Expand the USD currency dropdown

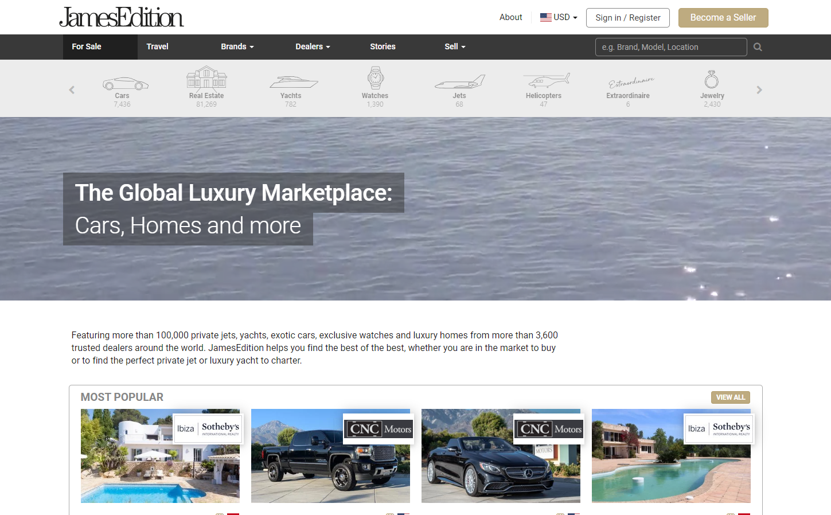[559, 17]
